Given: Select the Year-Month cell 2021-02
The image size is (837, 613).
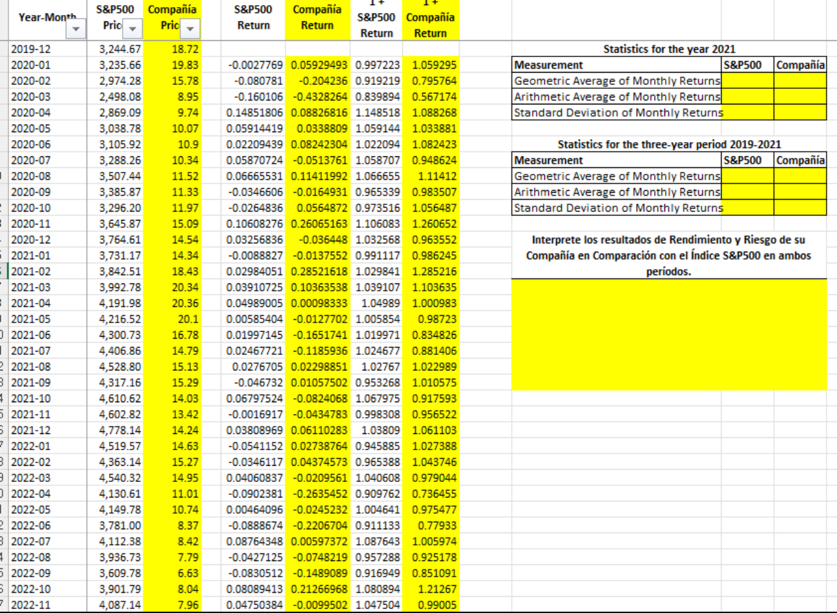Looking at the screenshot, I should 47,271.
